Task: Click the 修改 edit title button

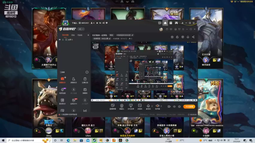Action: (111, 35)
